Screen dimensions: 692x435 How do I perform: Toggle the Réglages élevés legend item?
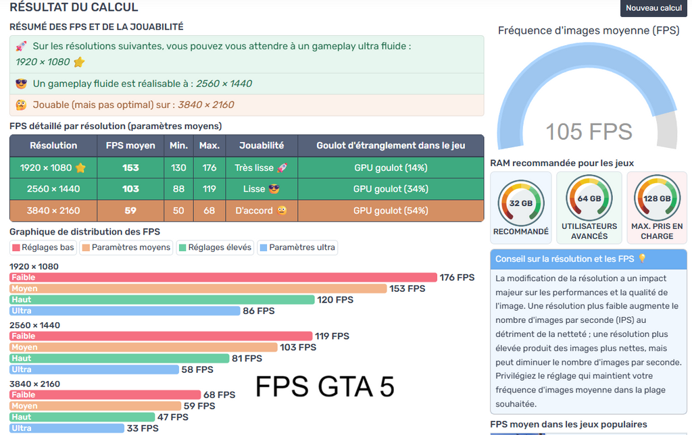215,247
